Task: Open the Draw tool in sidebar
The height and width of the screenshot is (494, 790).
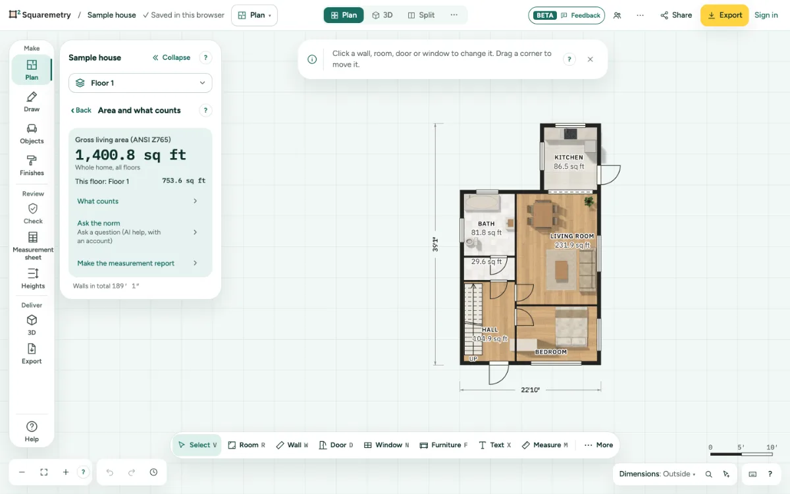Action: click(x=32, y=102)
